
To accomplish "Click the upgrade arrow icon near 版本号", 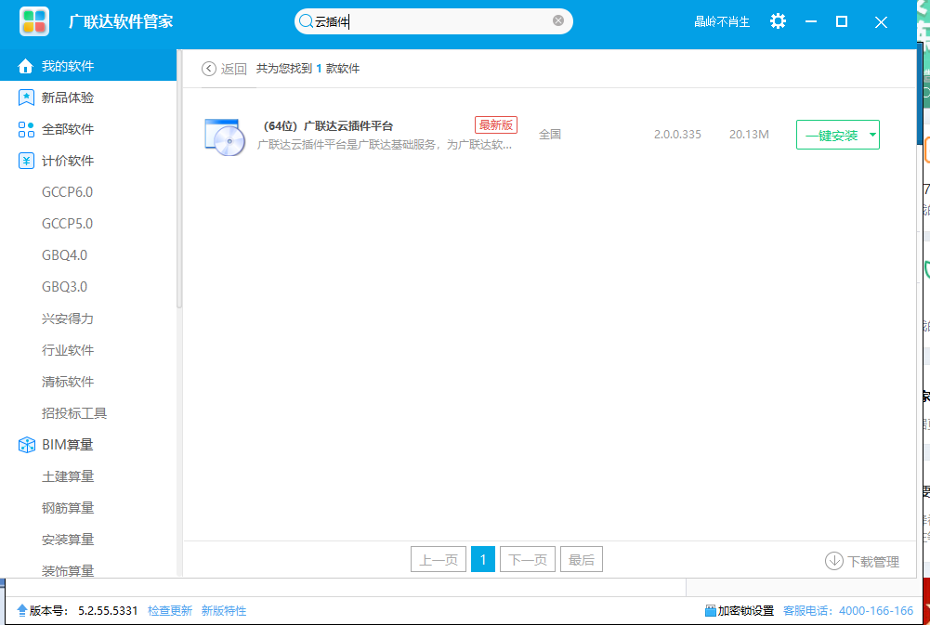I will (22, 610).
